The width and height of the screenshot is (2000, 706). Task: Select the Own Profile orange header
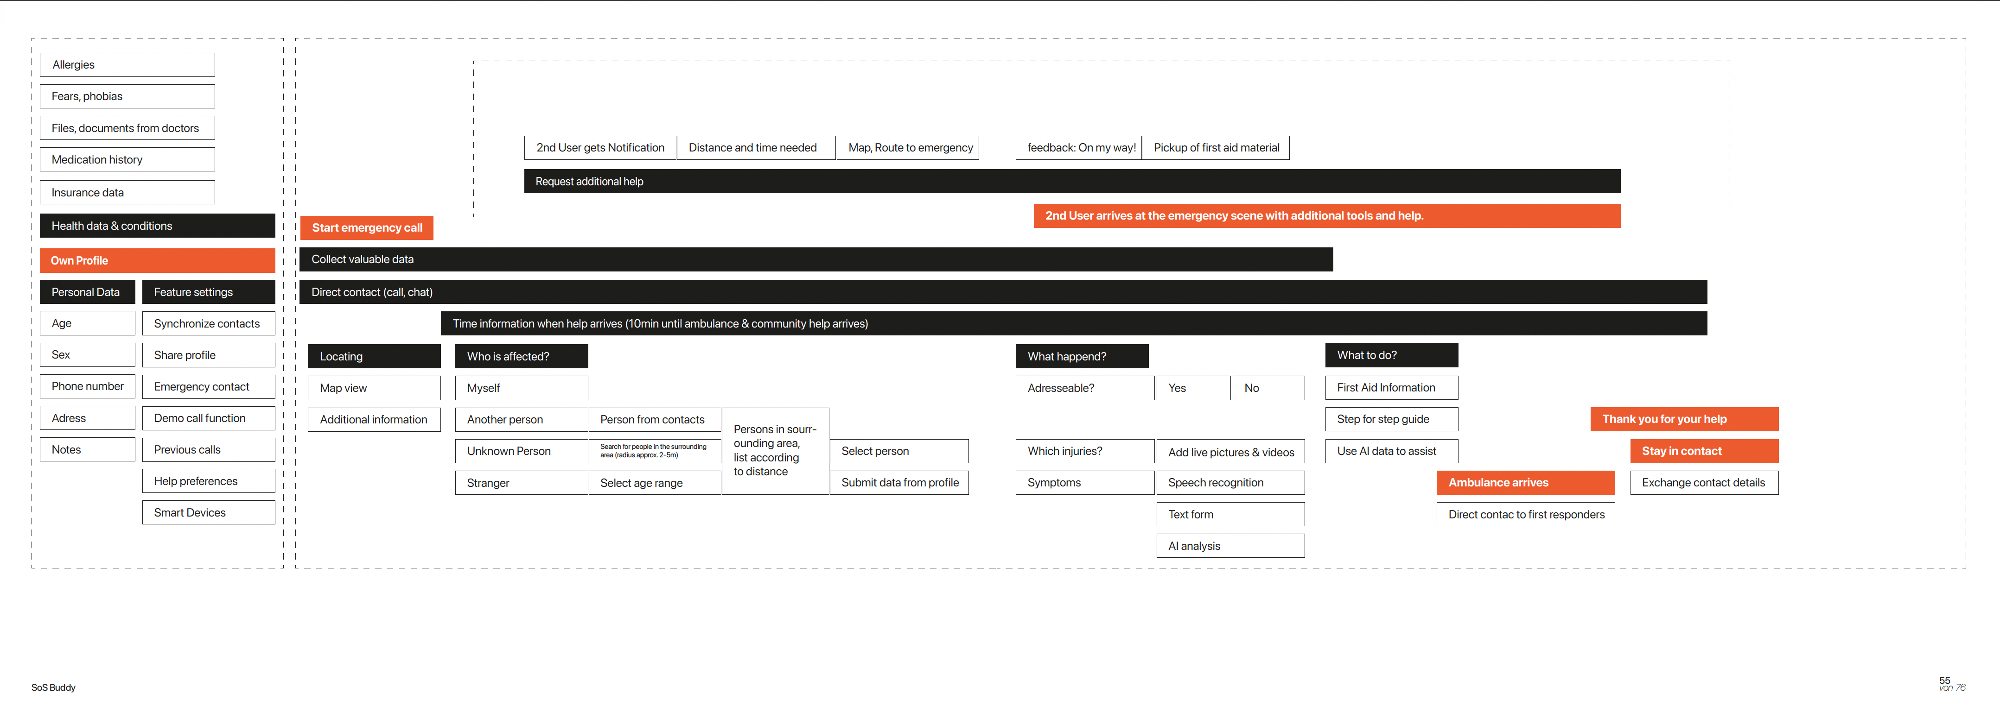click(157, 261)
